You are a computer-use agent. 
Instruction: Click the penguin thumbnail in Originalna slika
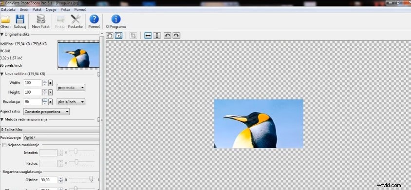(78, 55)
